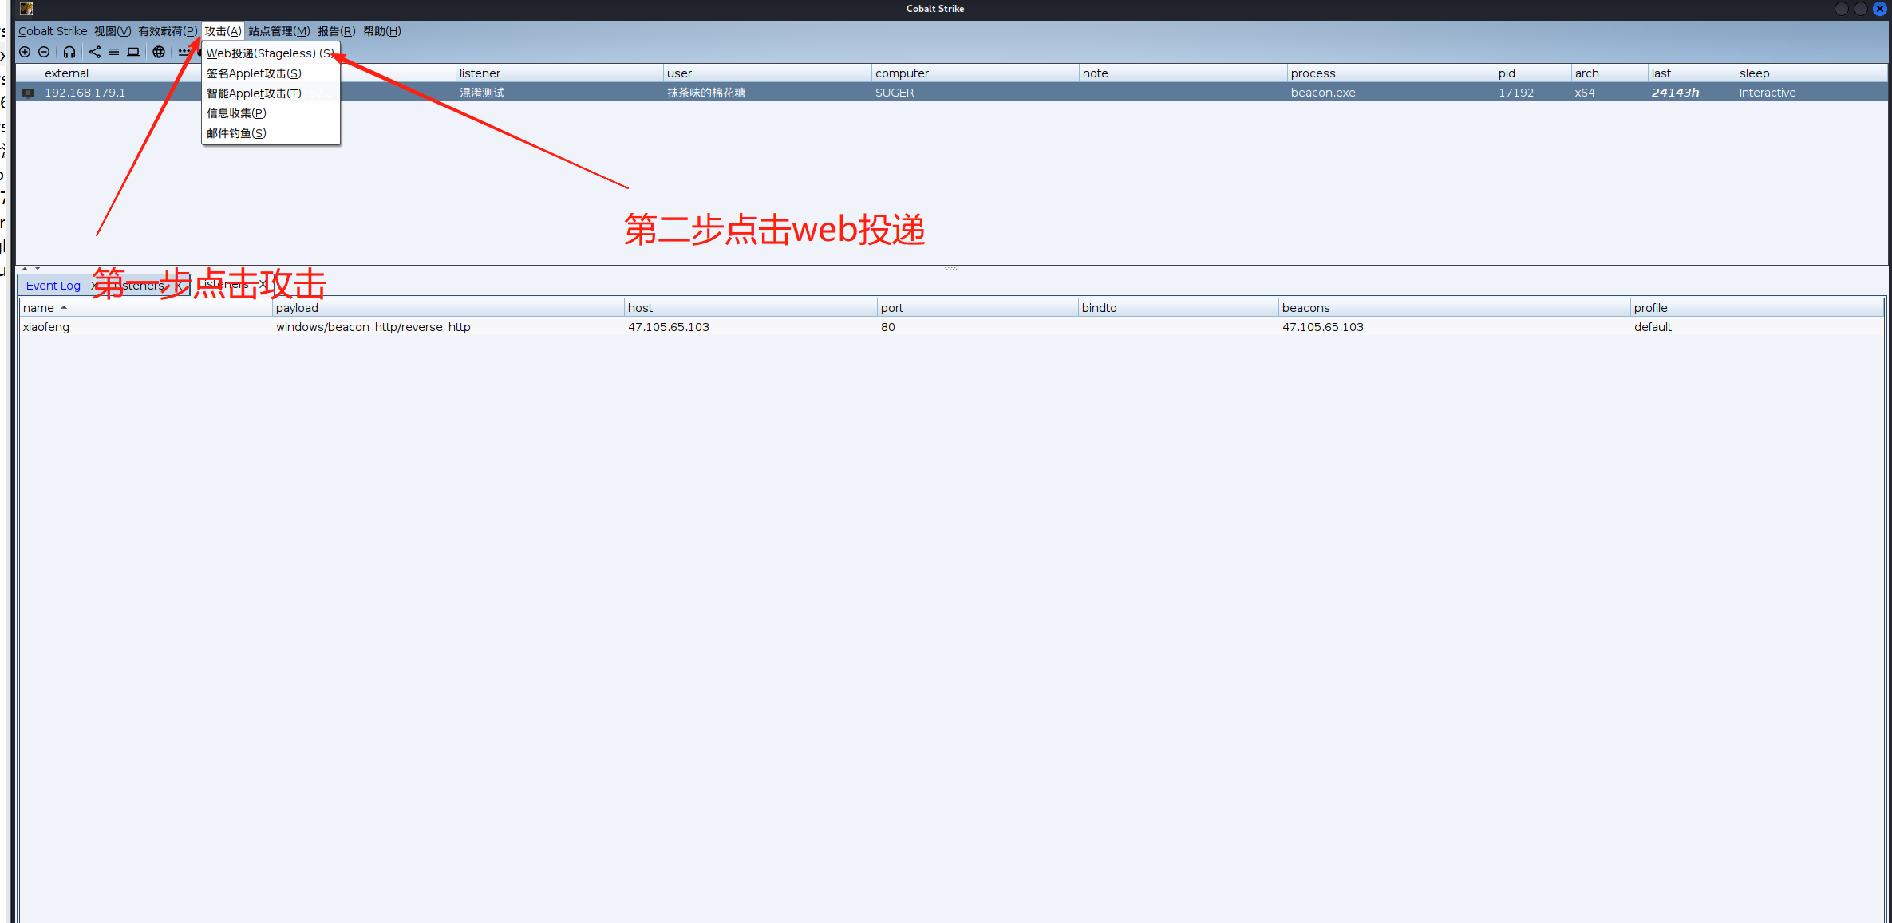Close the Event Log tab with its X

click(x=93, y=286)
